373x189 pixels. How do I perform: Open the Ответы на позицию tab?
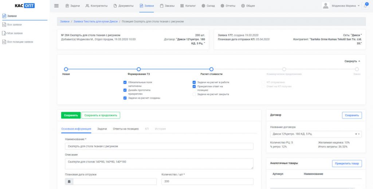pos(126,129)
